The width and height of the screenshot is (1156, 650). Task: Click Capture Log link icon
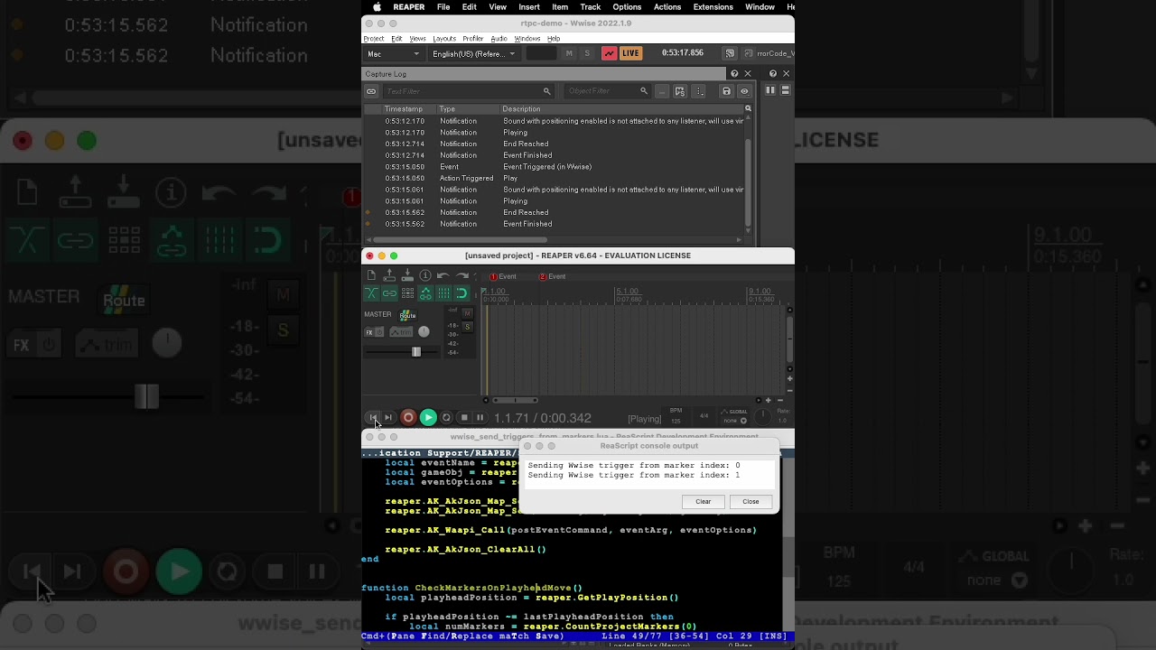pos(371,91)
